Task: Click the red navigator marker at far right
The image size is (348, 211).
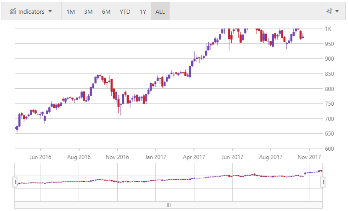Action: (x=321, y=171)
